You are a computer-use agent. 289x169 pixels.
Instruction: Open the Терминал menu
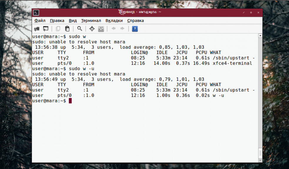click(91, 21)
